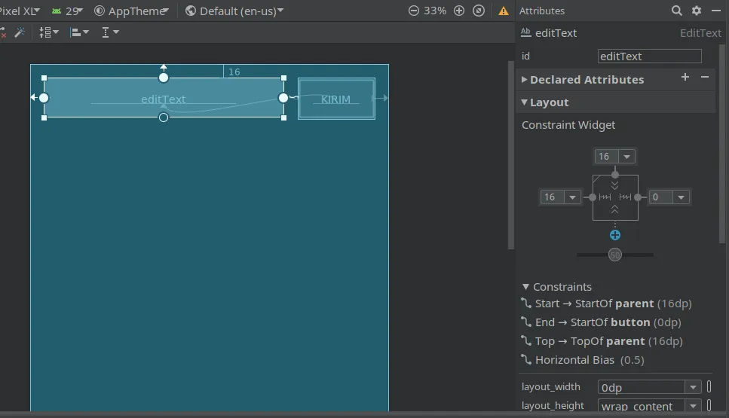Click the minus icon beside Declared Attributes
This screenshot has height=418, width=729.
[705, 77]
